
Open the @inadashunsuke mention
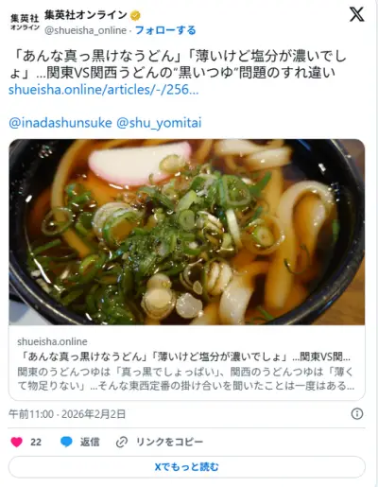tap(60, 123)
